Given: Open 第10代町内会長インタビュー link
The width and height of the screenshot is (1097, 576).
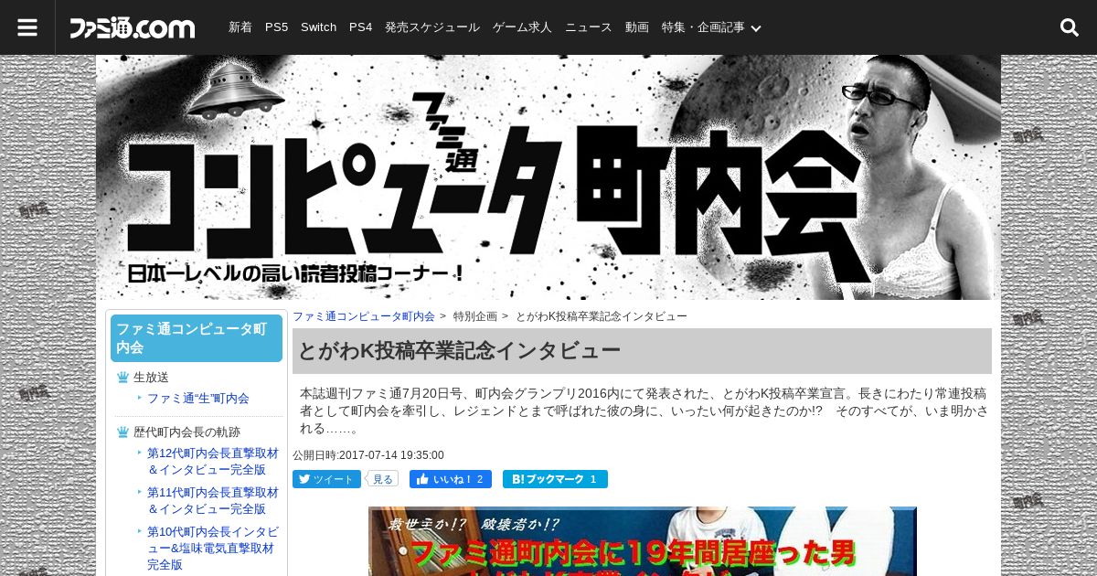Looking at the screenshot, I should [213, 547].
